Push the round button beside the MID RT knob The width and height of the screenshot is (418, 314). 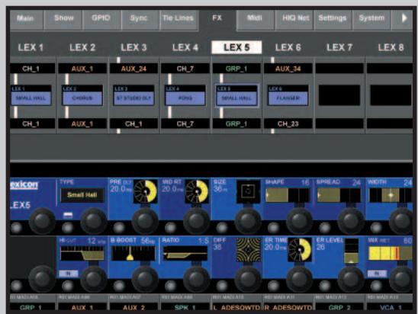pyautogui.click(x=170, y=228)
